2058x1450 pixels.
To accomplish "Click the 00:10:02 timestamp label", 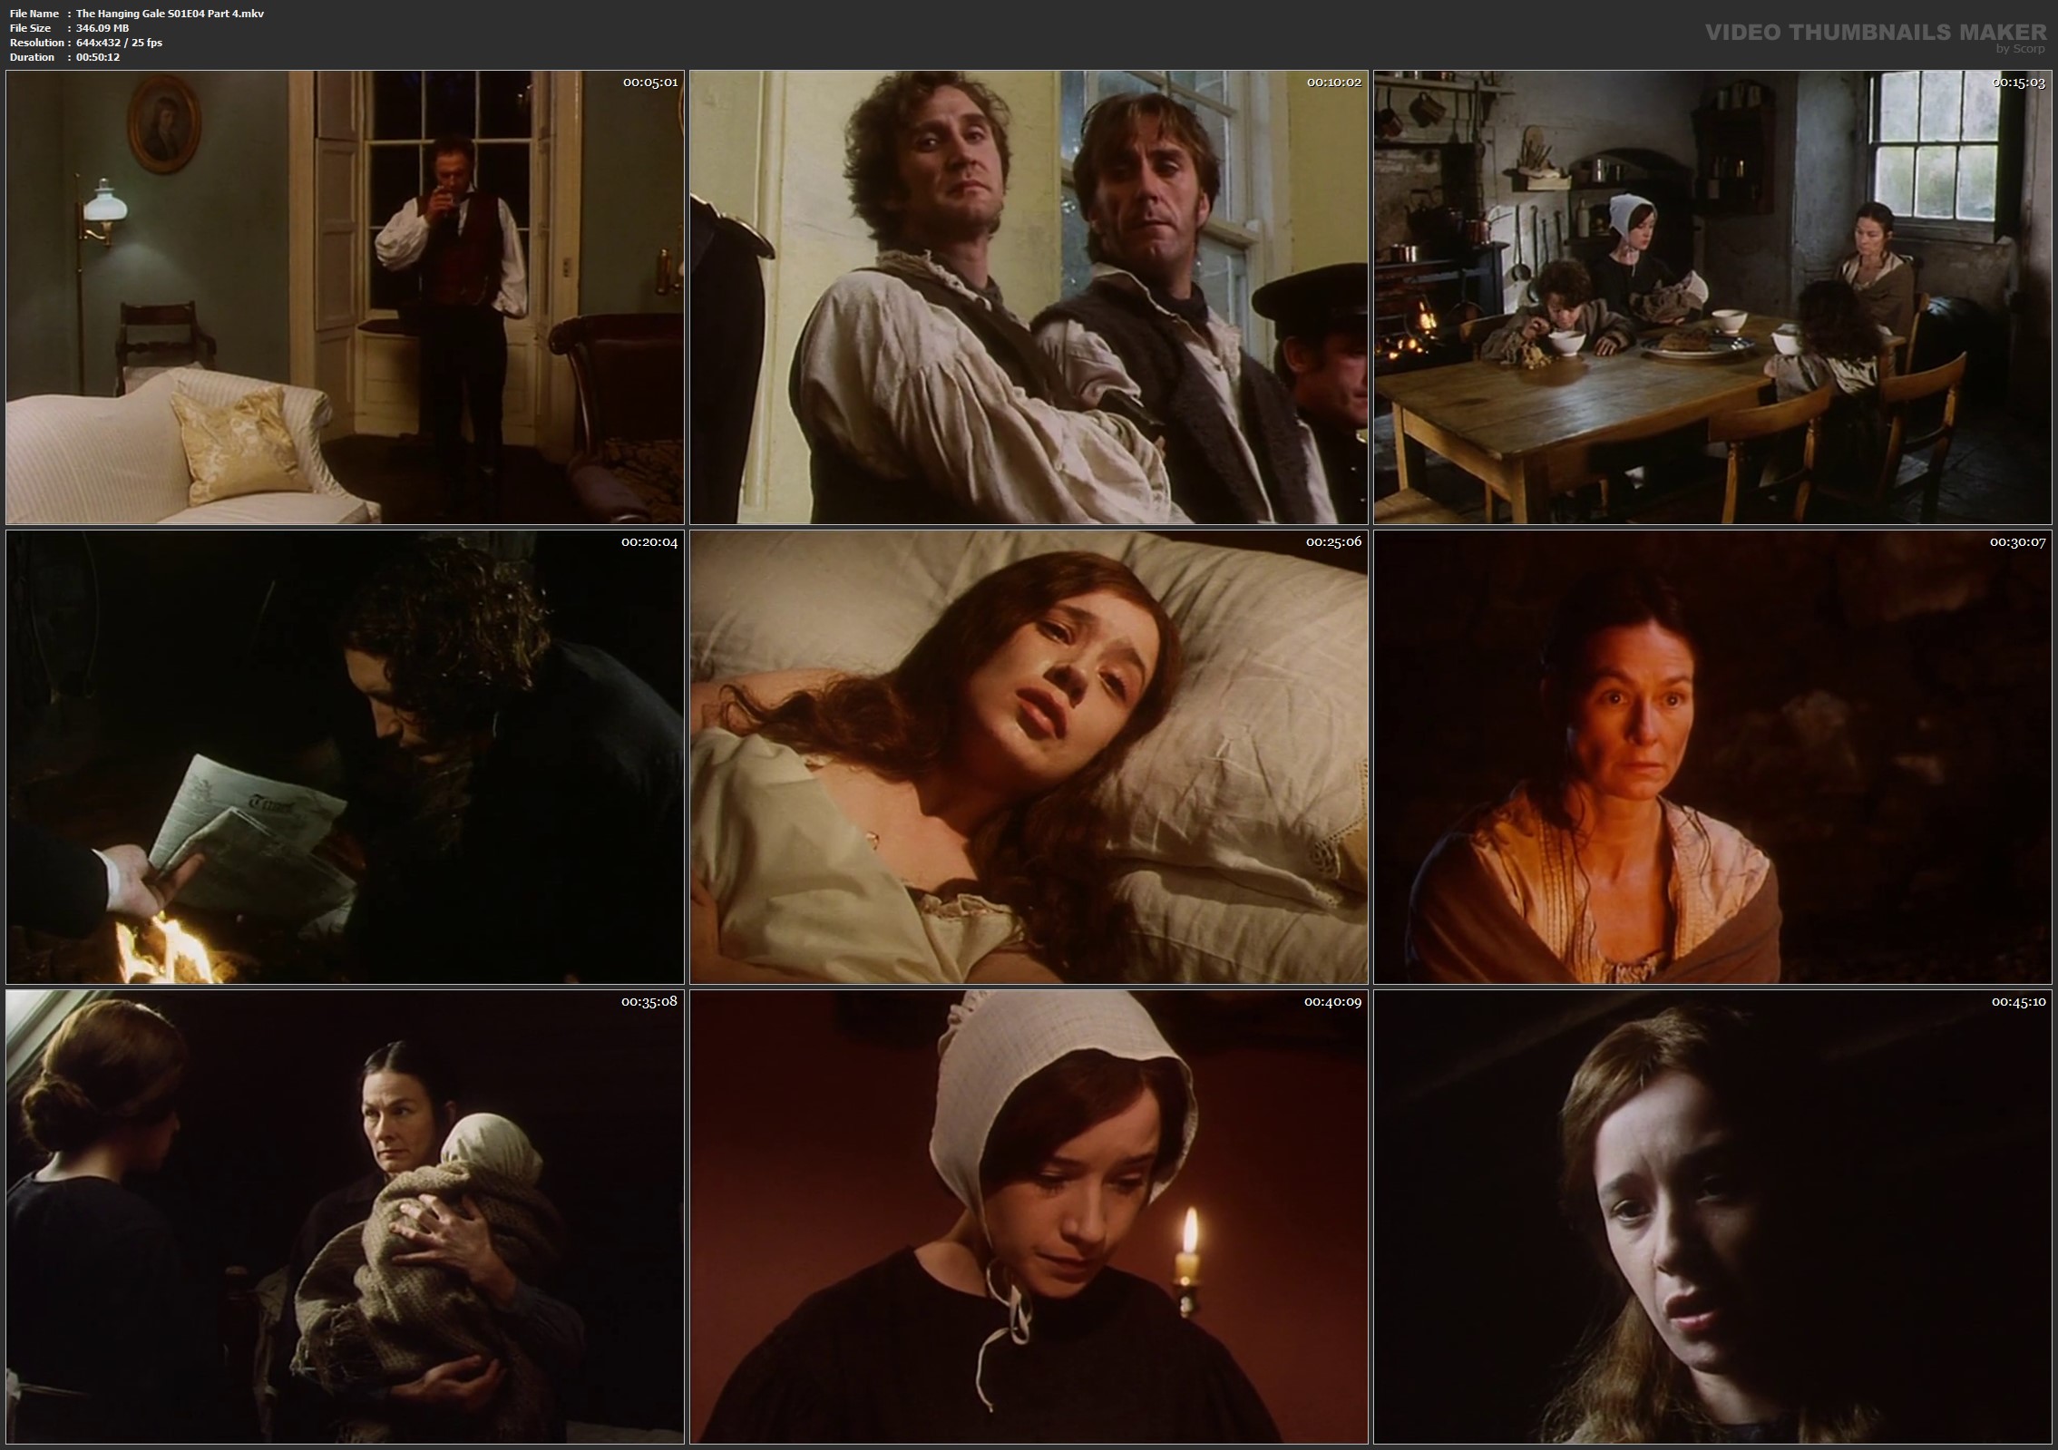I will [x=1333, y=83].
